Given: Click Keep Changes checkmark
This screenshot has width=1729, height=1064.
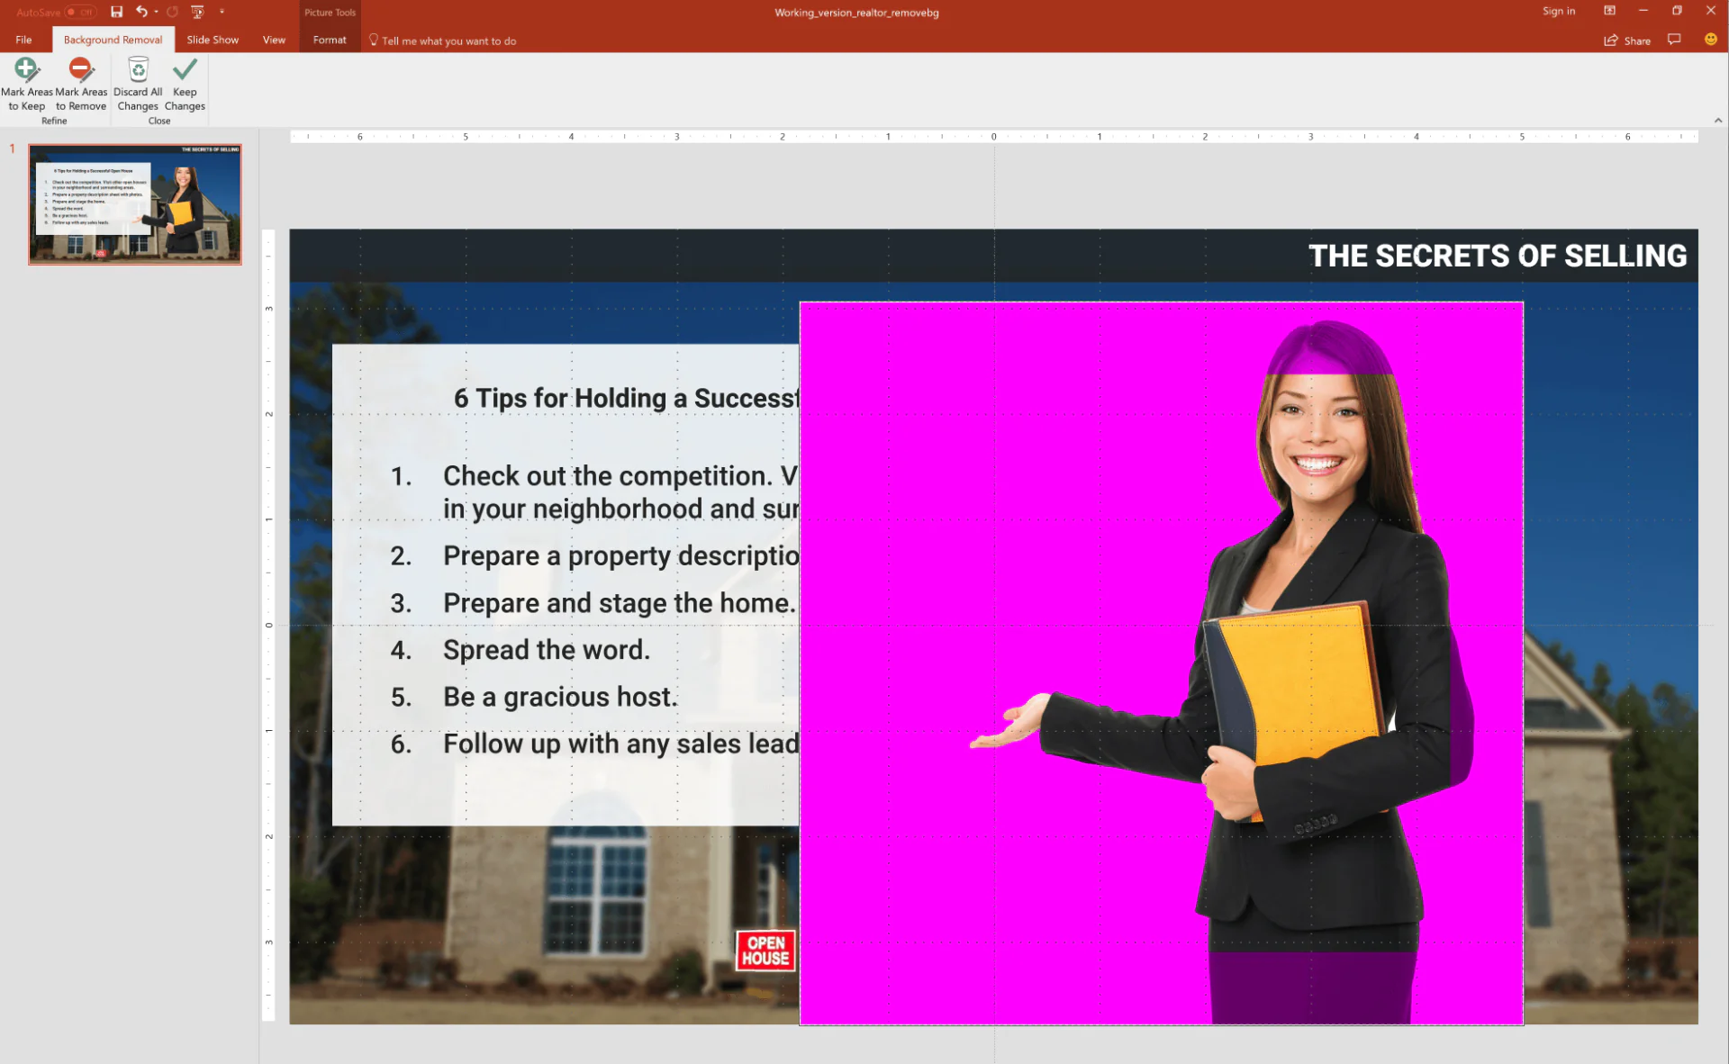Looking at the screenshot, I should [185, 84].
